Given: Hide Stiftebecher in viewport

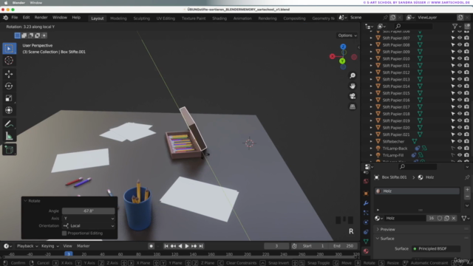Looking at the screenshot, I should point(460,141).
